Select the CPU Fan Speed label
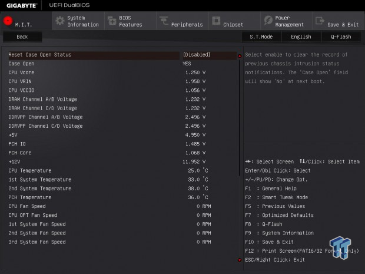 [x=27, y=206]
